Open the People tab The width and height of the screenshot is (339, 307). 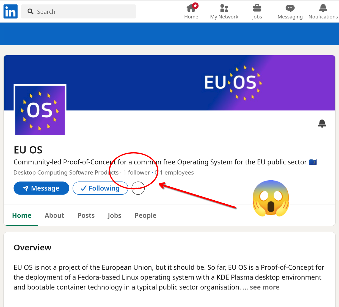pos(145,215)
